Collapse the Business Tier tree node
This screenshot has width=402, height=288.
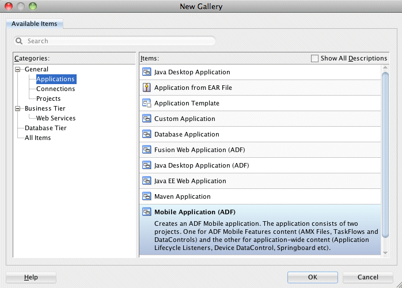(18, 109)
